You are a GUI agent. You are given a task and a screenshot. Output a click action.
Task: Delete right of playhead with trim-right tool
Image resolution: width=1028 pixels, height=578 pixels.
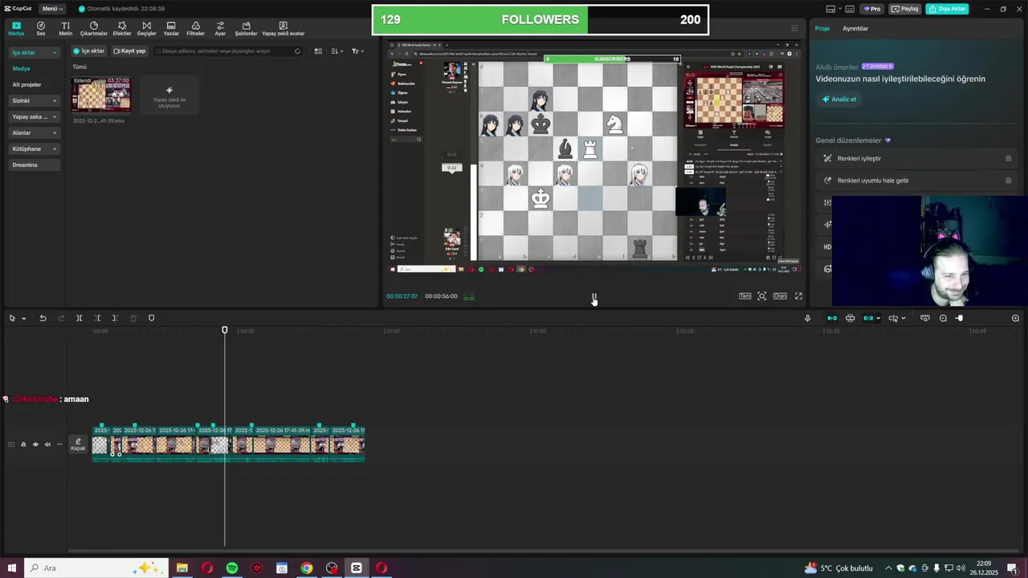click(x=115, y=318)
